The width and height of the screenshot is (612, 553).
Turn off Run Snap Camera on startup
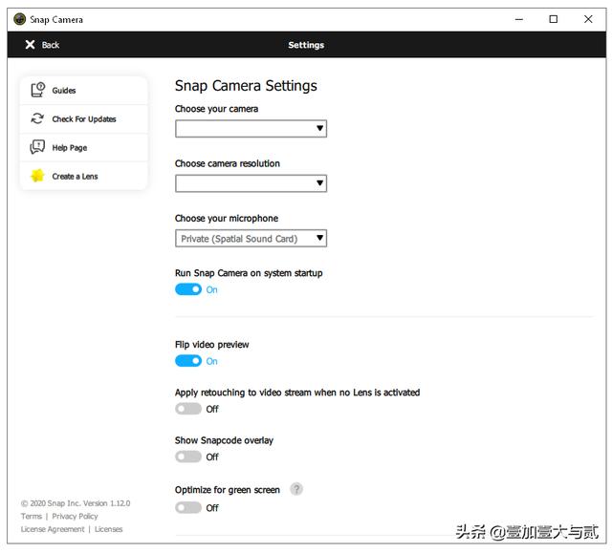tap(188, 289)
